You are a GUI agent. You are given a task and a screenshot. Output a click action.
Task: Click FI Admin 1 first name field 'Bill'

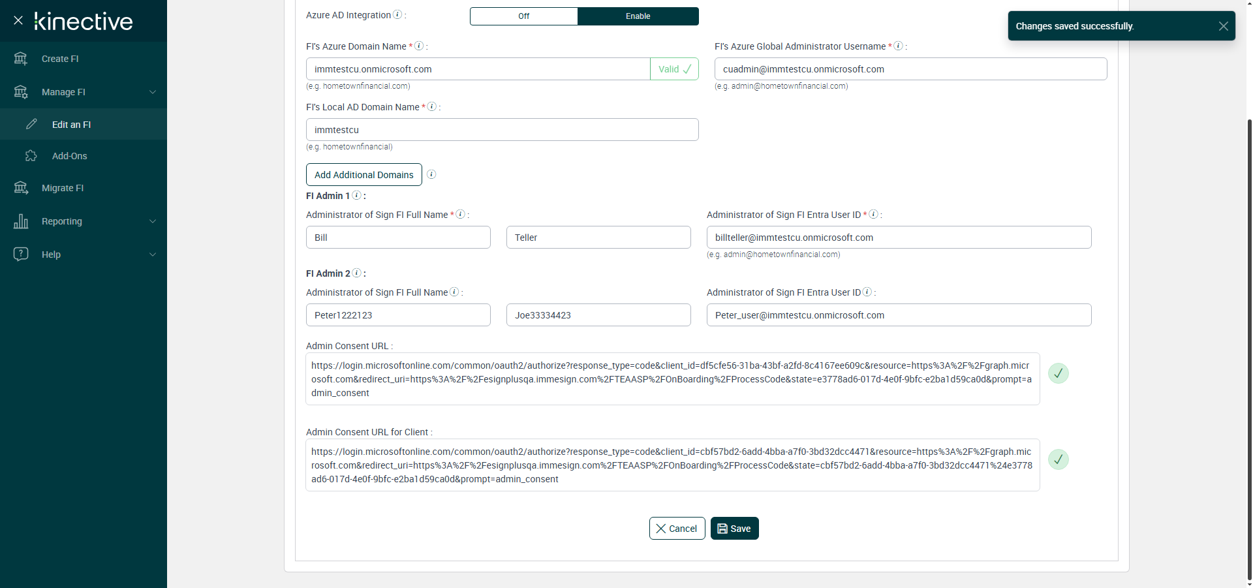tap(398, 238)
